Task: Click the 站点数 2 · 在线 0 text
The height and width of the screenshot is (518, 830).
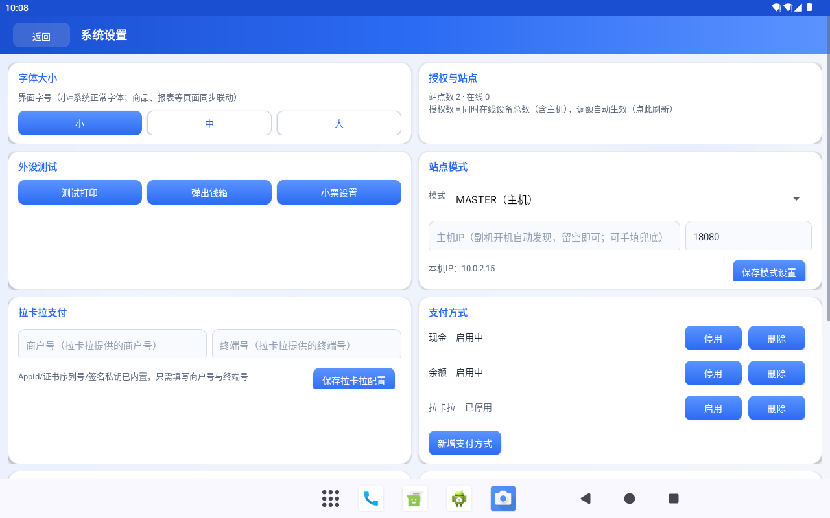Action: pos(459,96)
